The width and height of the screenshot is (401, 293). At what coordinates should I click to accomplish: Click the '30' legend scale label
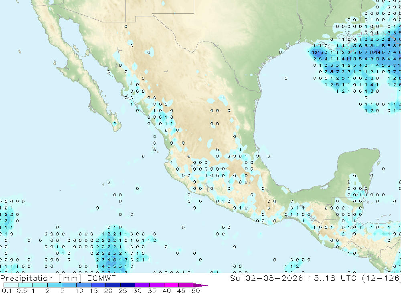coord(138,291)
